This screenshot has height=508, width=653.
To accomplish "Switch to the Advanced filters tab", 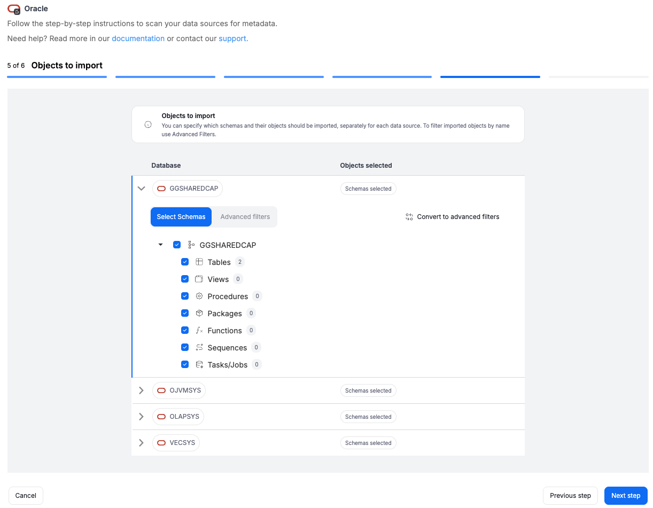I will [245, 217].
